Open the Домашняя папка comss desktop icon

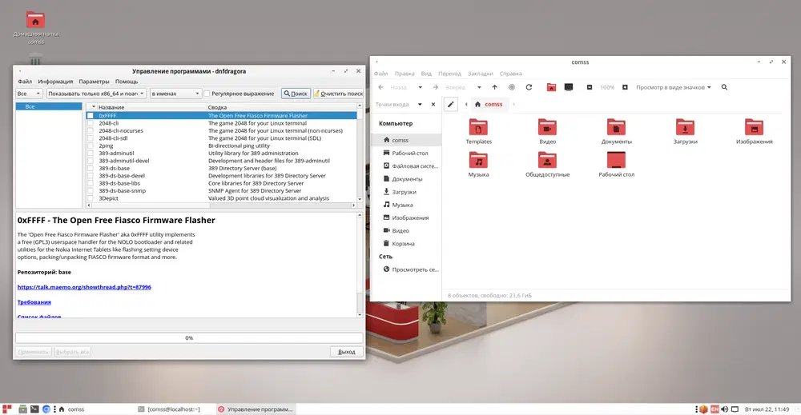click(x=36, y=27)
